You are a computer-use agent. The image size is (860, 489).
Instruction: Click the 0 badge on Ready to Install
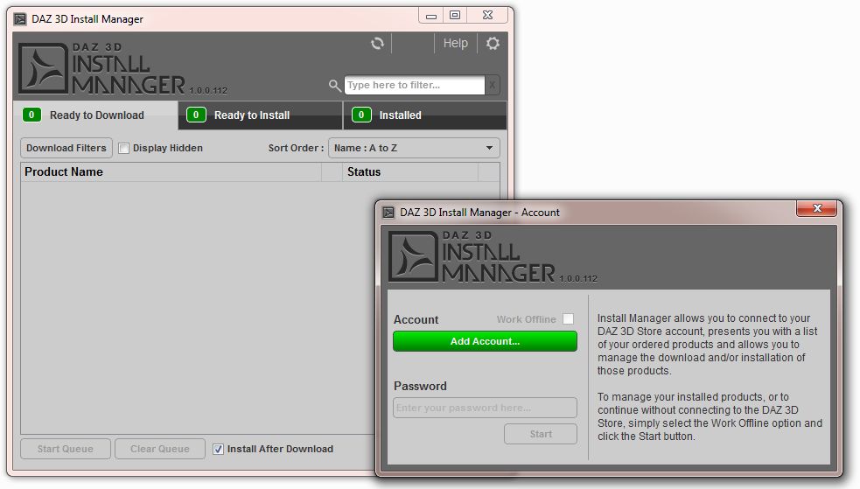[x=196, y=115]
